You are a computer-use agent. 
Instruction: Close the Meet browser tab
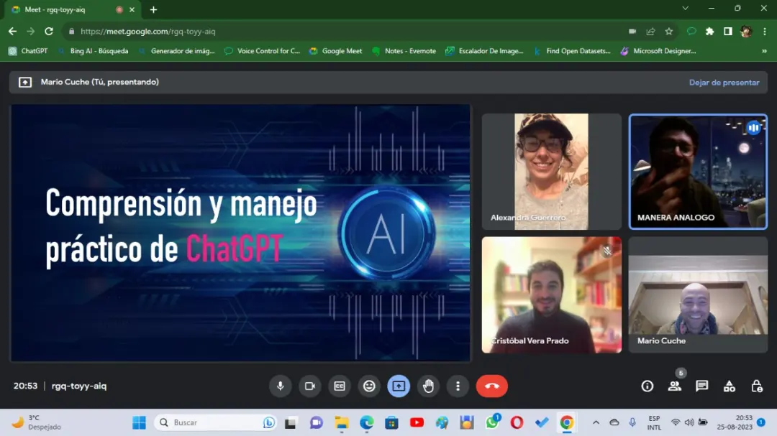[x=132, y=9]
